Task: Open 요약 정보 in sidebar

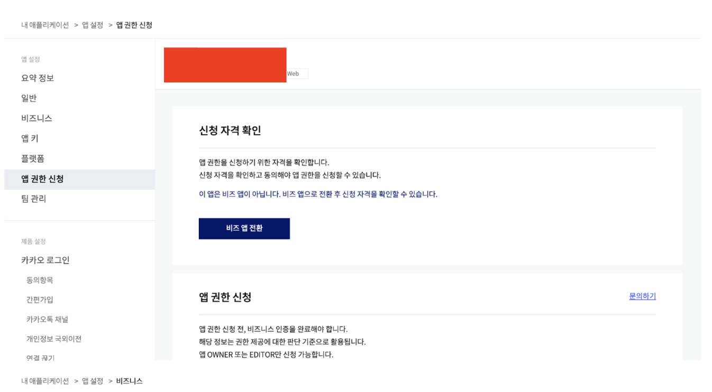Action: click(x=38, y=78)
